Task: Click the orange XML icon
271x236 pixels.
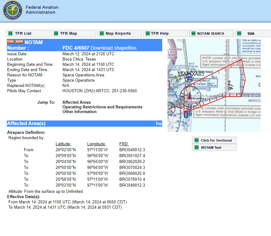Action: pos(11,42)
